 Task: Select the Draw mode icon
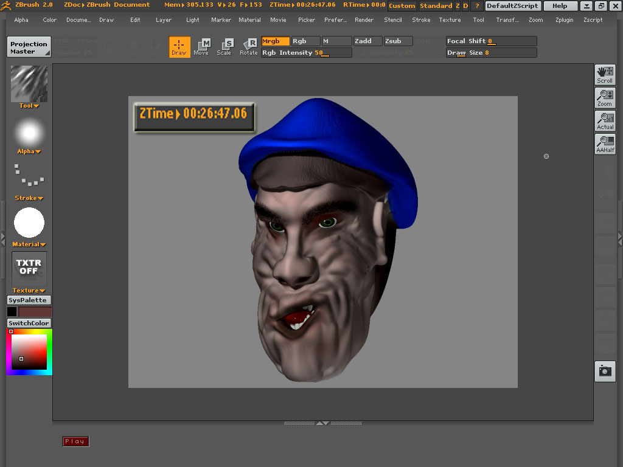179,47
